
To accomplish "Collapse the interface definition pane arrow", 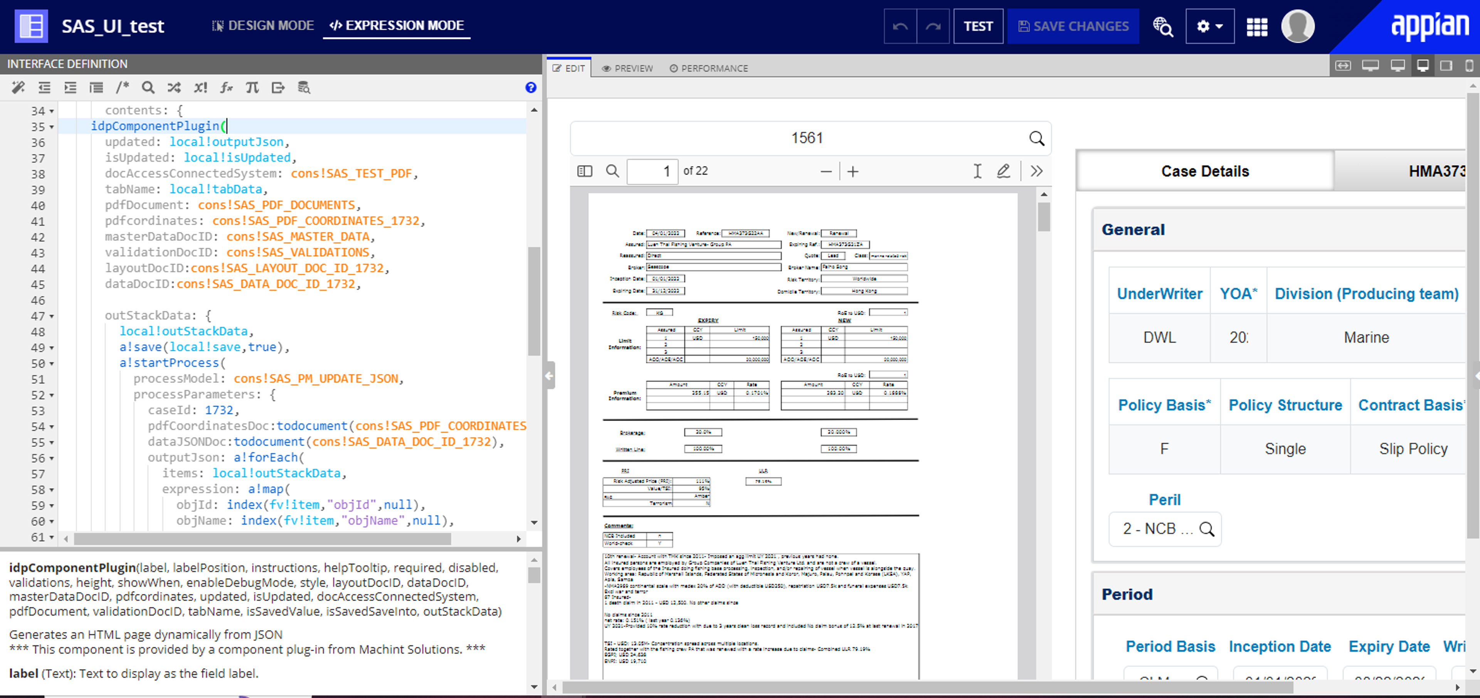I will click(549, 376).
